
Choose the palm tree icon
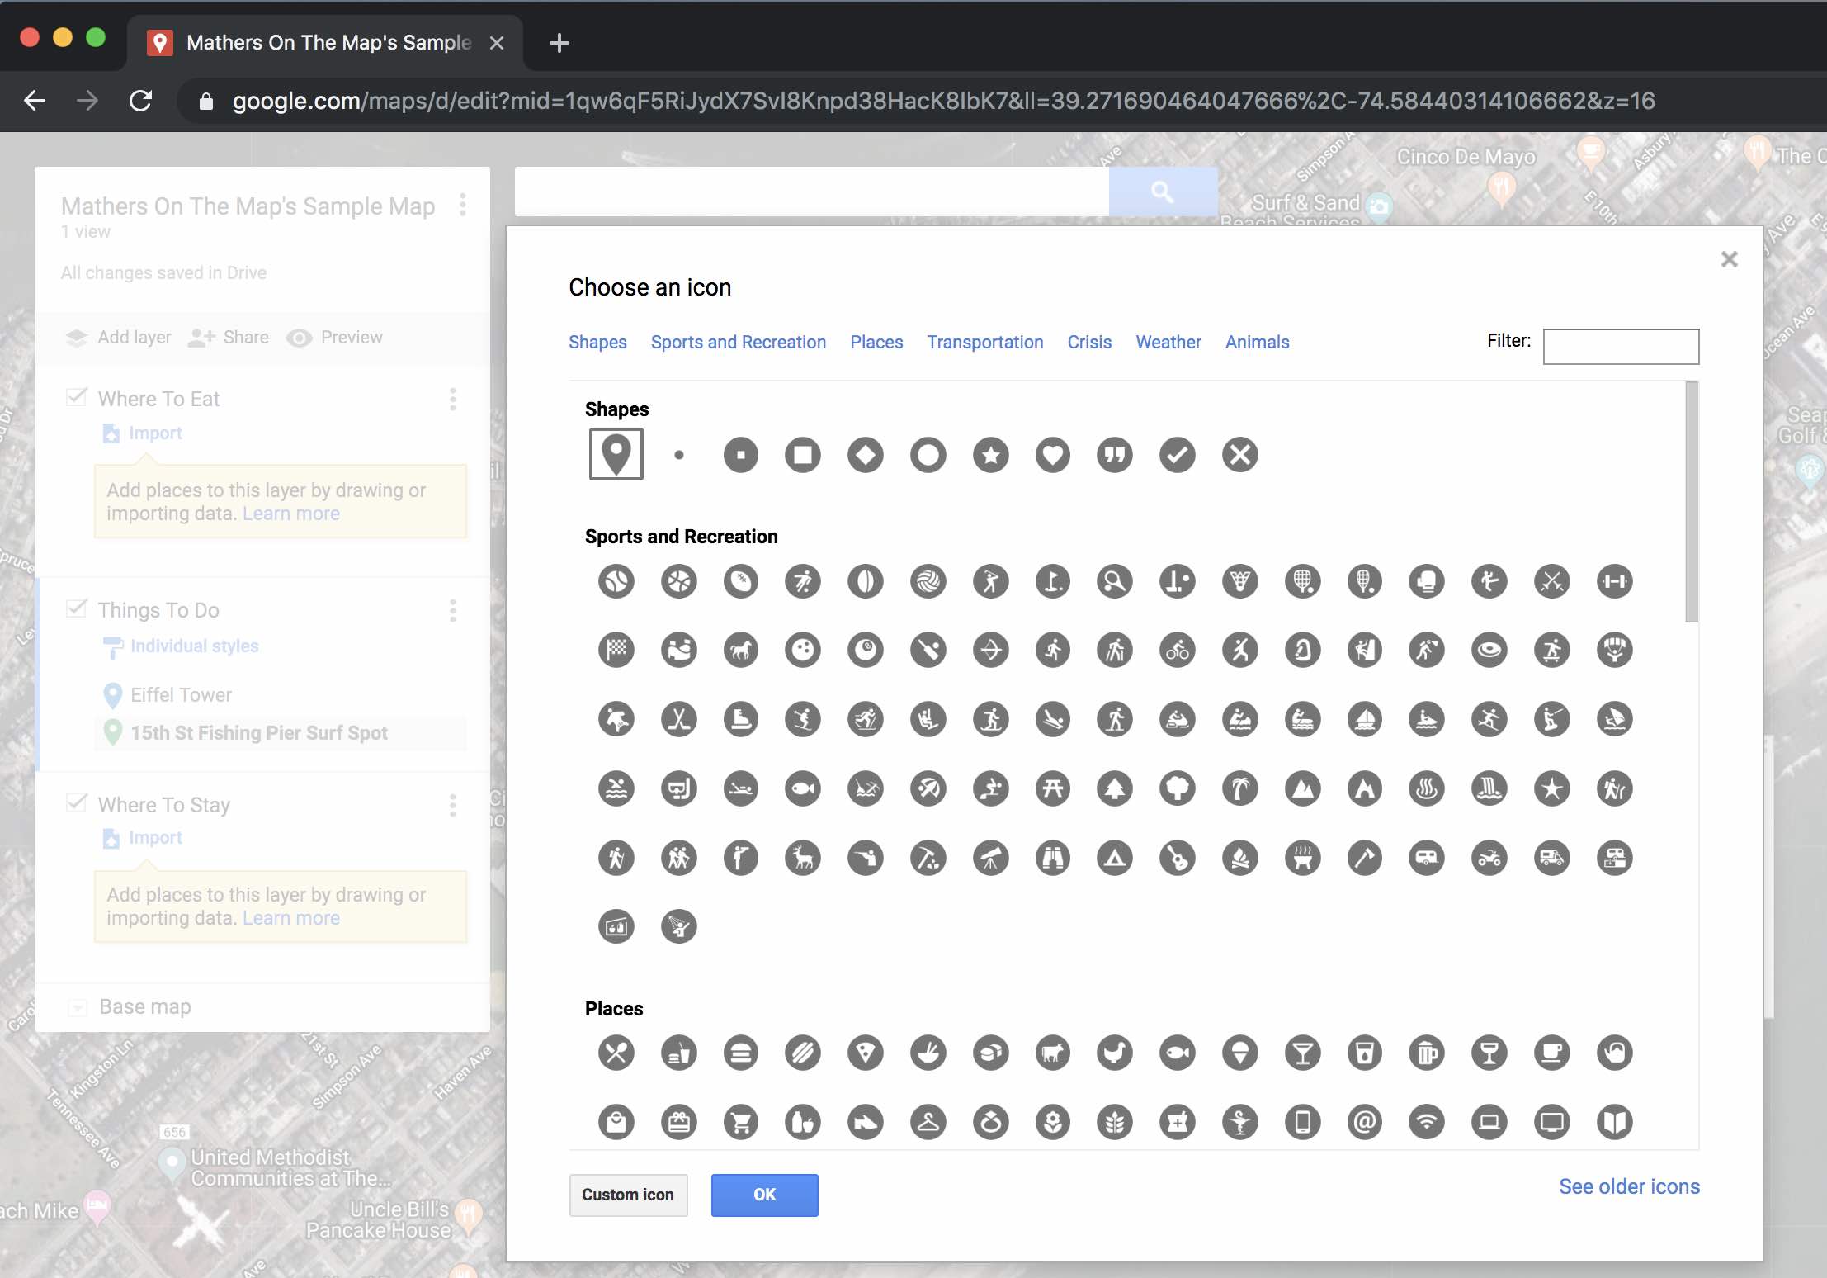click(1239, 789)
